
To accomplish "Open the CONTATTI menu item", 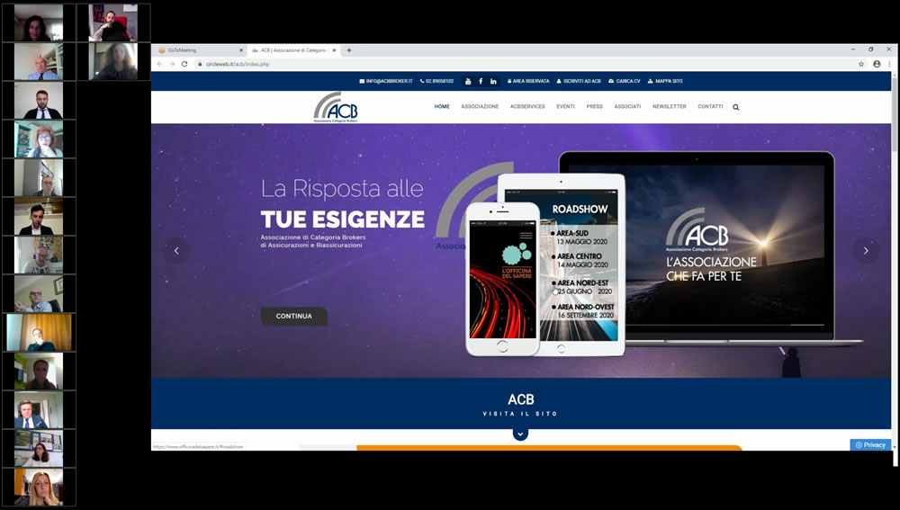I will [x=710, y=107].
